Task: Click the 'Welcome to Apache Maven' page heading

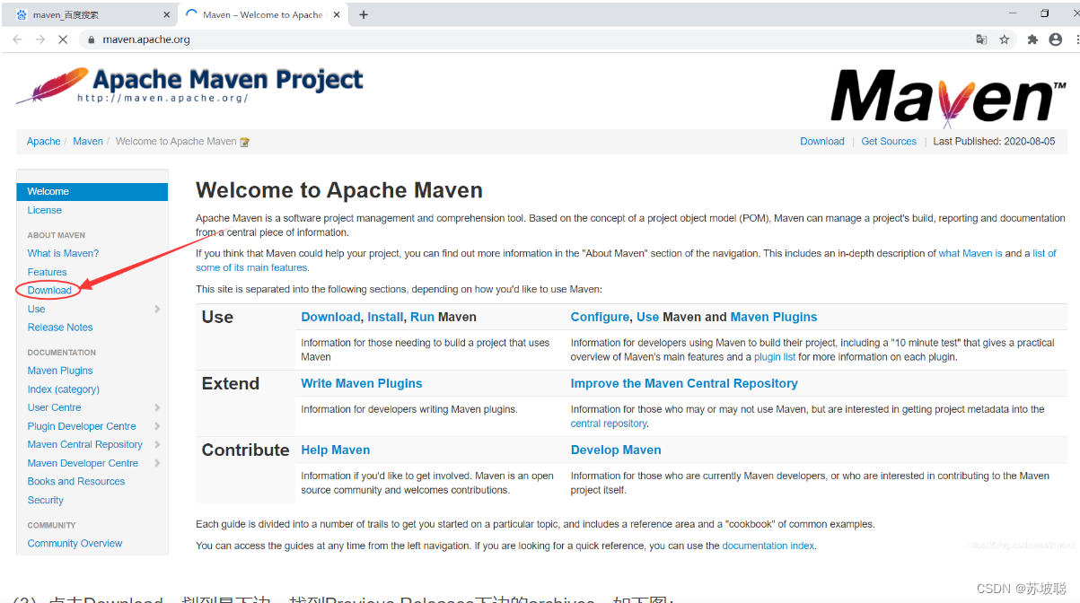Action: 339,190
